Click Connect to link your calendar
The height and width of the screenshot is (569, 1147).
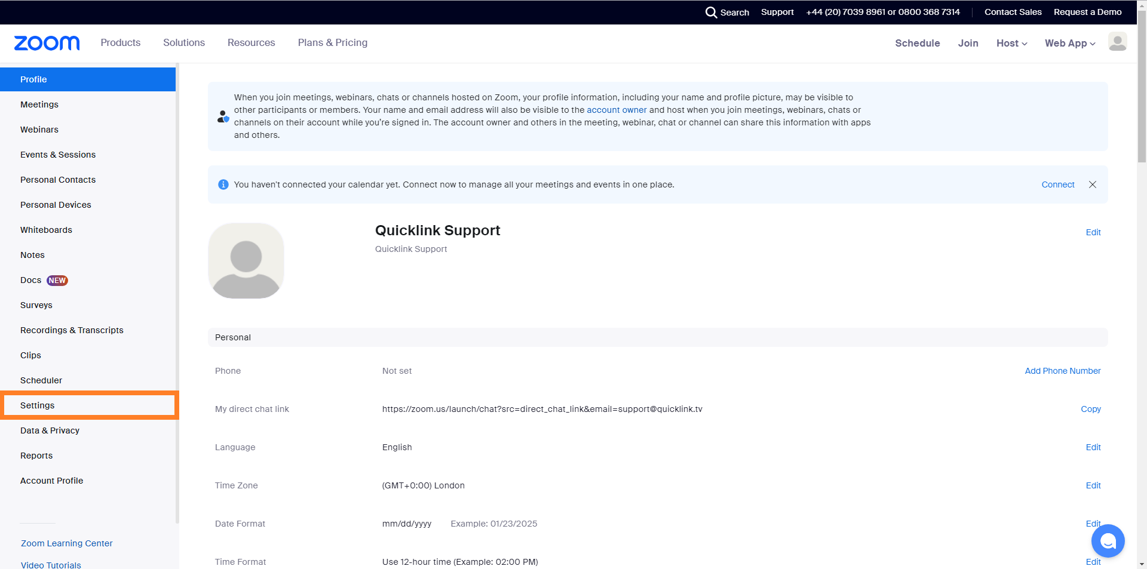[1058, 184]
